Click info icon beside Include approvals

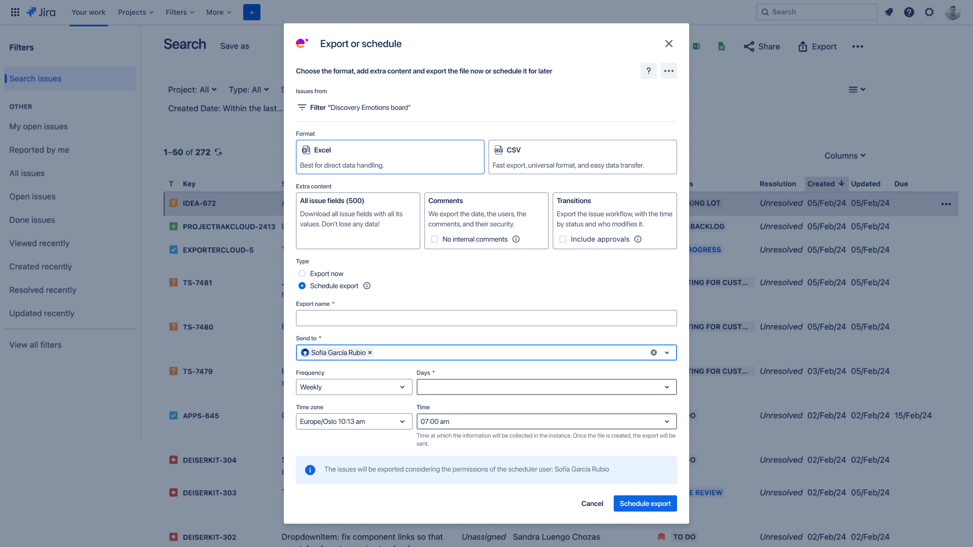pos(638,239)
